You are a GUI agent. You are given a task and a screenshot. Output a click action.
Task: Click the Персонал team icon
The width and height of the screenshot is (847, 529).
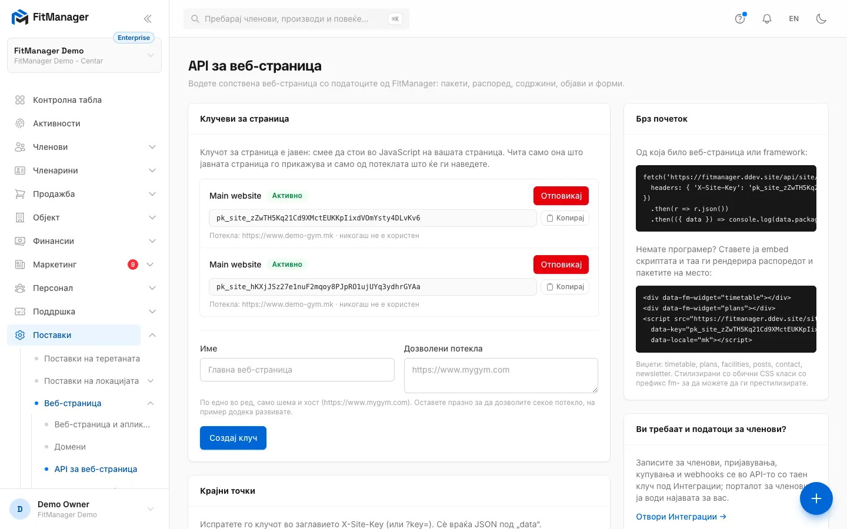20,288
